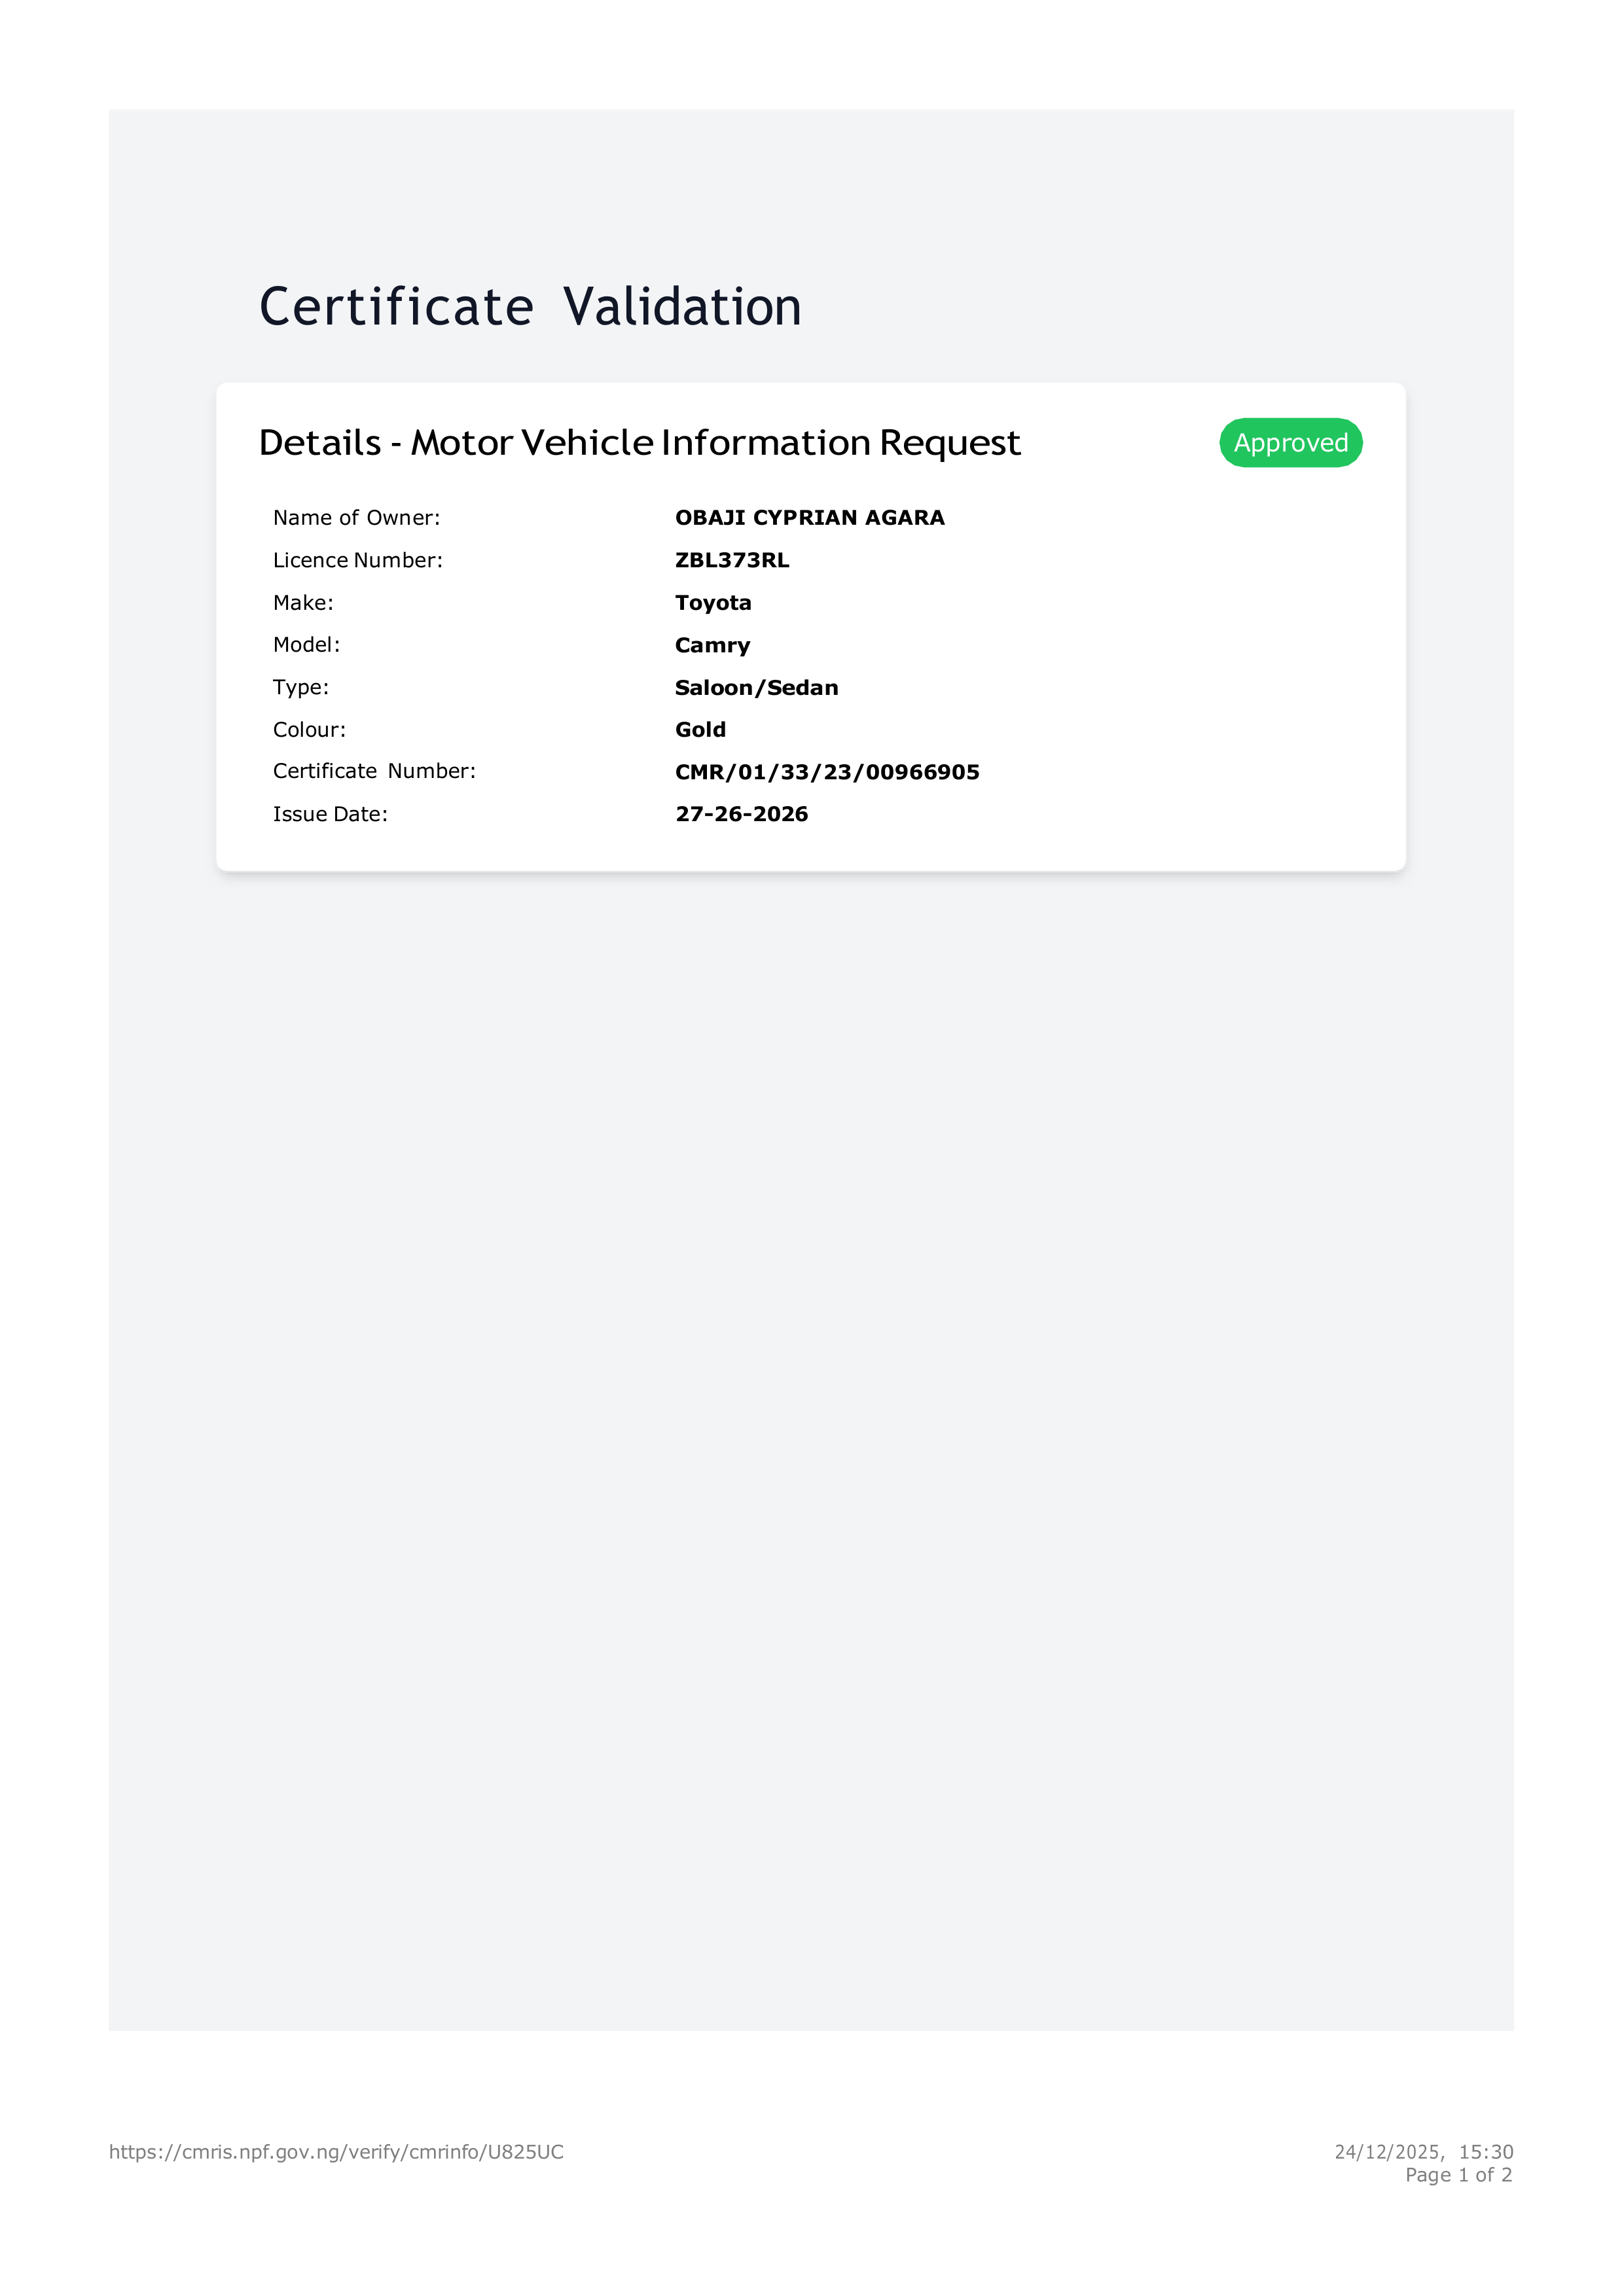Click the Model value Camry
This screenshot has height=2296, width=1624.
[x=712, y=645]
